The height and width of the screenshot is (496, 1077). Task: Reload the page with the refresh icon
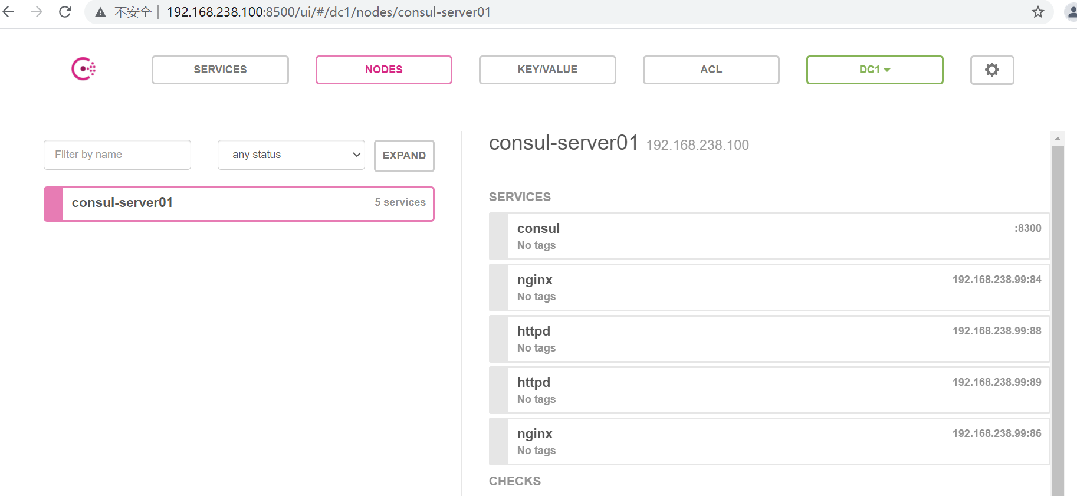[x=65, y=12]
